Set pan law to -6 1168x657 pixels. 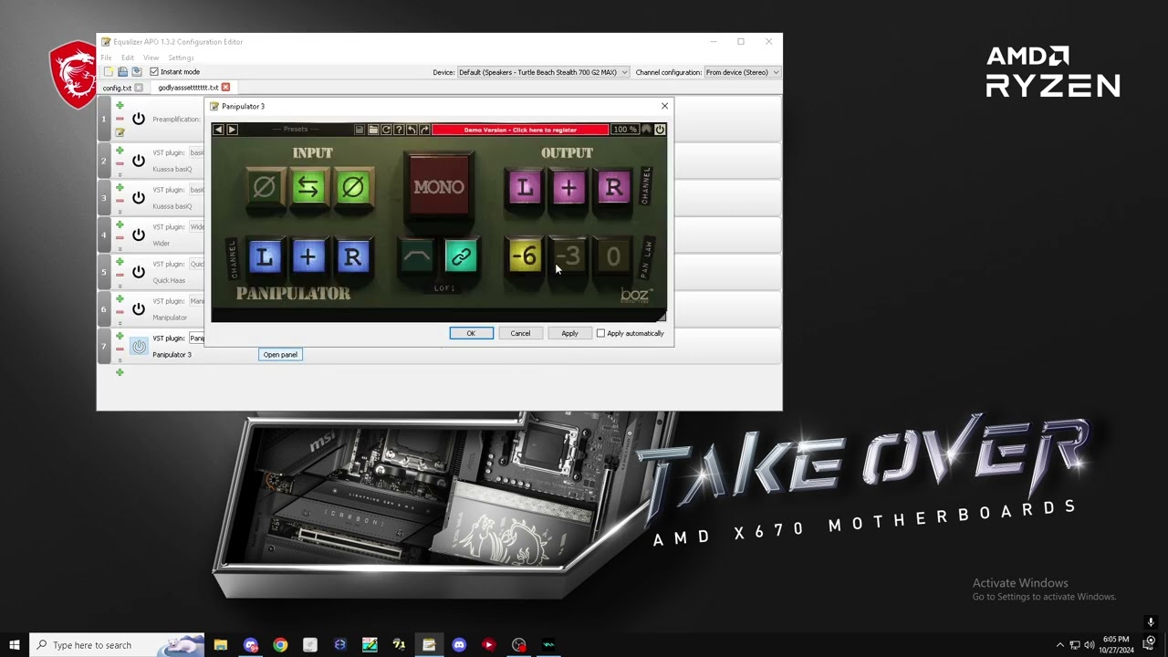525,257
